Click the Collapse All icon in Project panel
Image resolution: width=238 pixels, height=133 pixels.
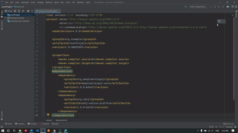coord(23,11)
